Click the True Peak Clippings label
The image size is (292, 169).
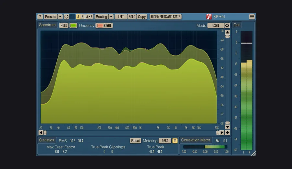pos(108,147)
